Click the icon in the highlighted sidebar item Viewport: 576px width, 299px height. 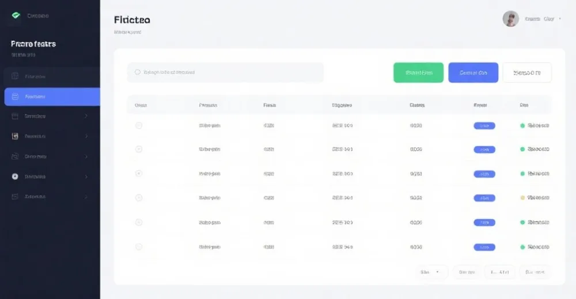tap(15, 97)
